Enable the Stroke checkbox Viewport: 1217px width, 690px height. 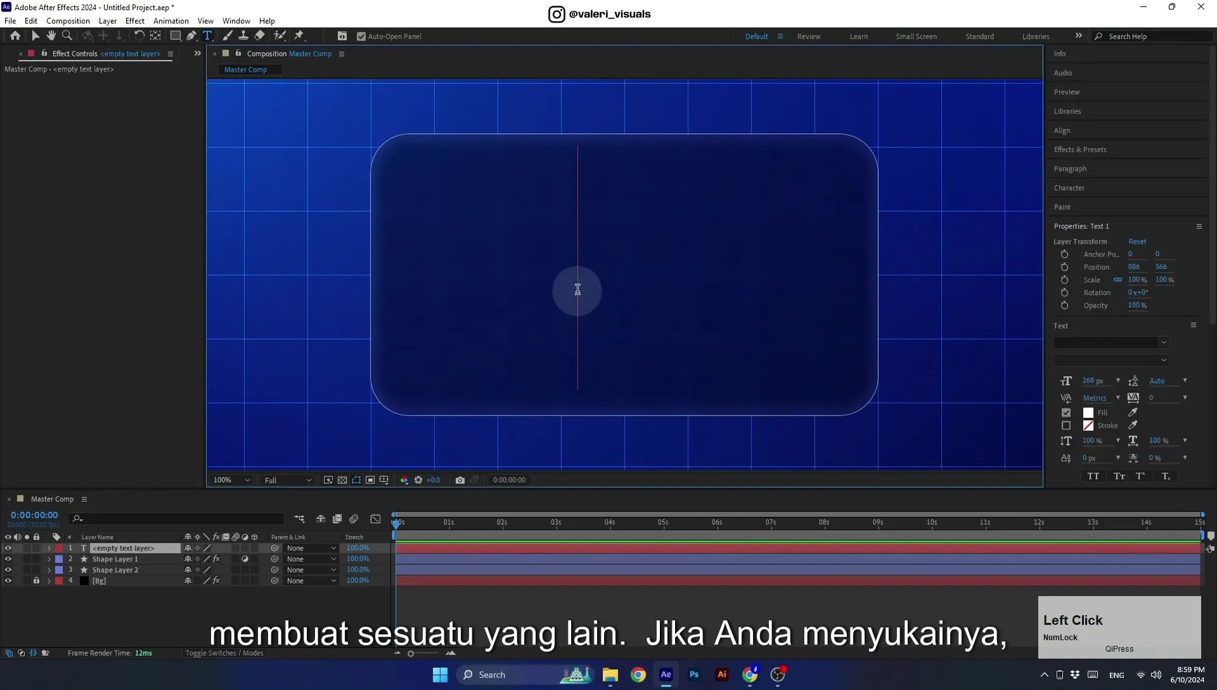coord(1066,426)
